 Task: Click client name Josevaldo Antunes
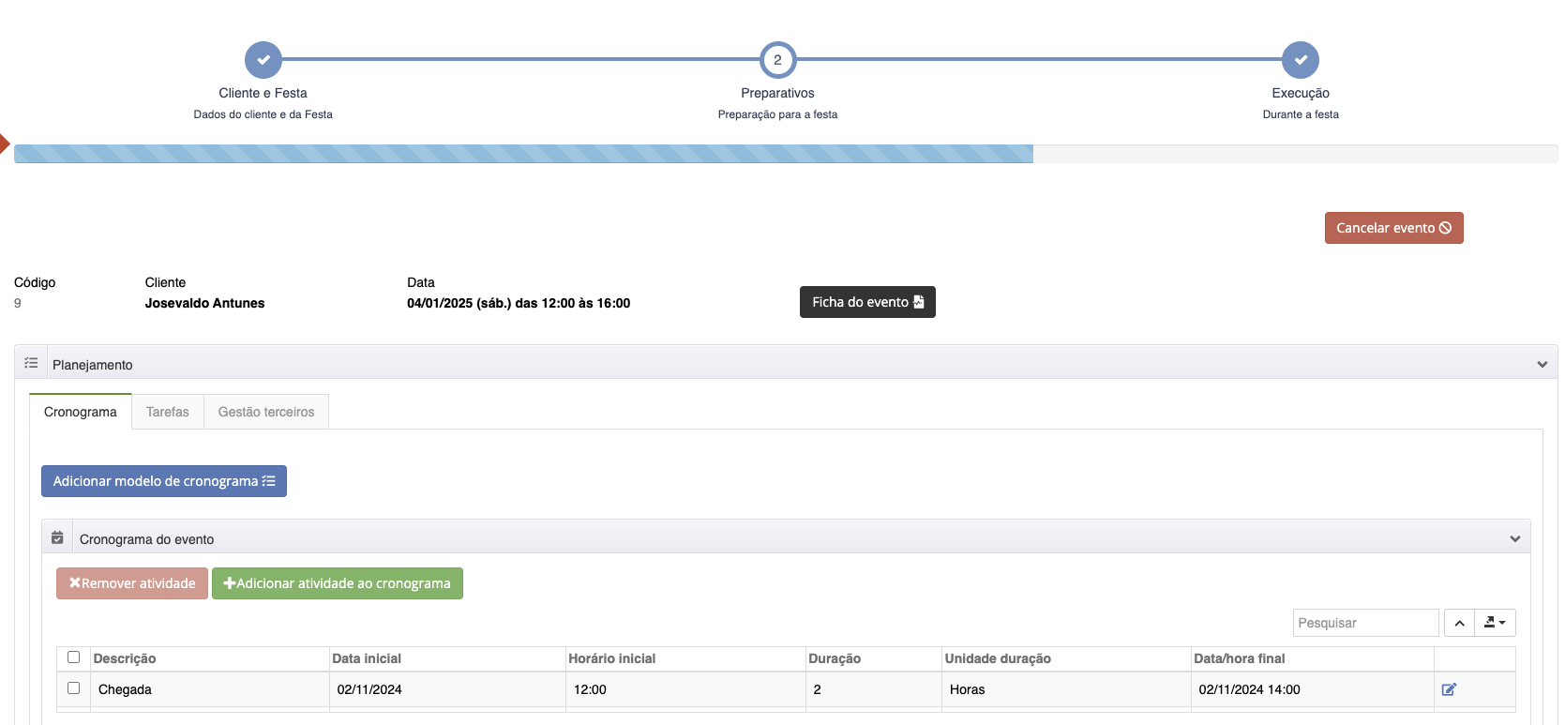(x=204, y=303)
